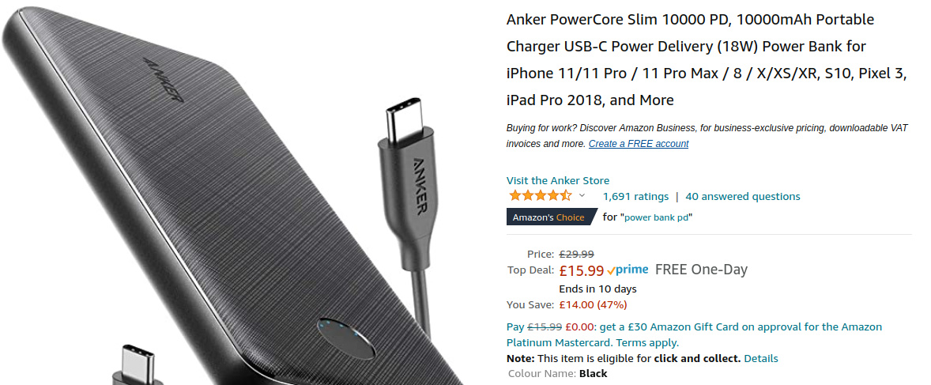
Task: Click the bottom USB-C plug in image
Action: coord(138,364)
